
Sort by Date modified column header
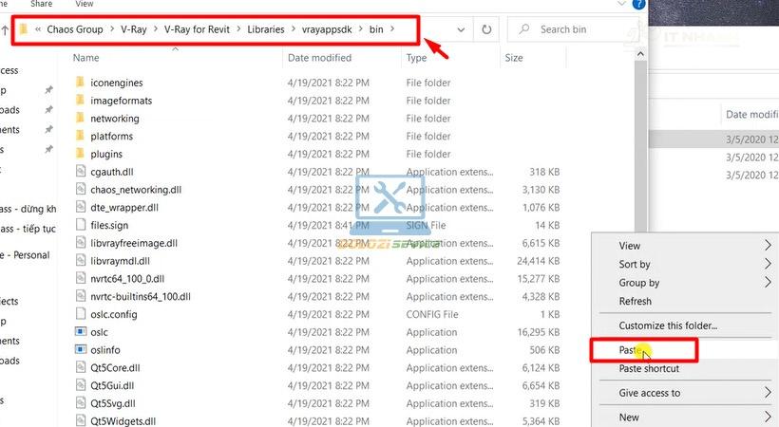(319, 58)
